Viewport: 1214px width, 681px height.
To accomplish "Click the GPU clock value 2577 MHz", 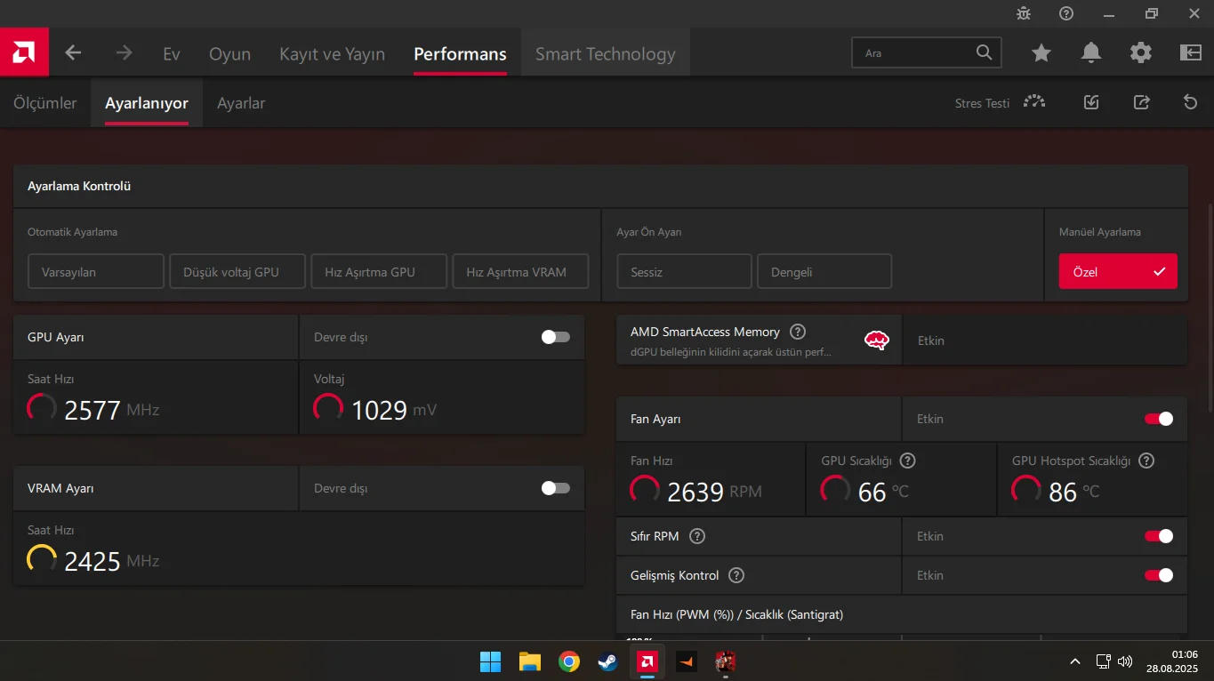I will [112, 410].
